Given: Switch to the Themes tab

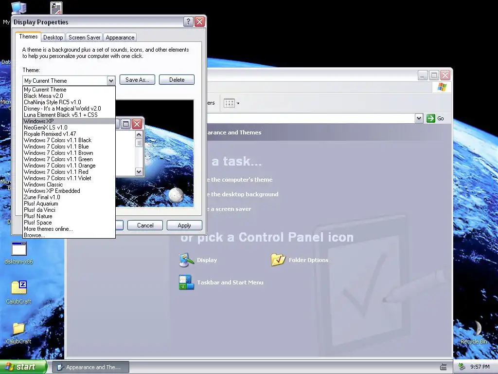Looking at the screenshot, I should click(x=28, y=37).
